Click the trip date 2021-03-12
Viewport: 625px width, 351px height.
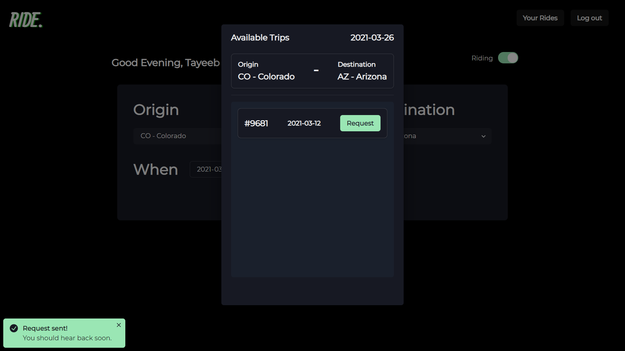[x=304, y=123]
